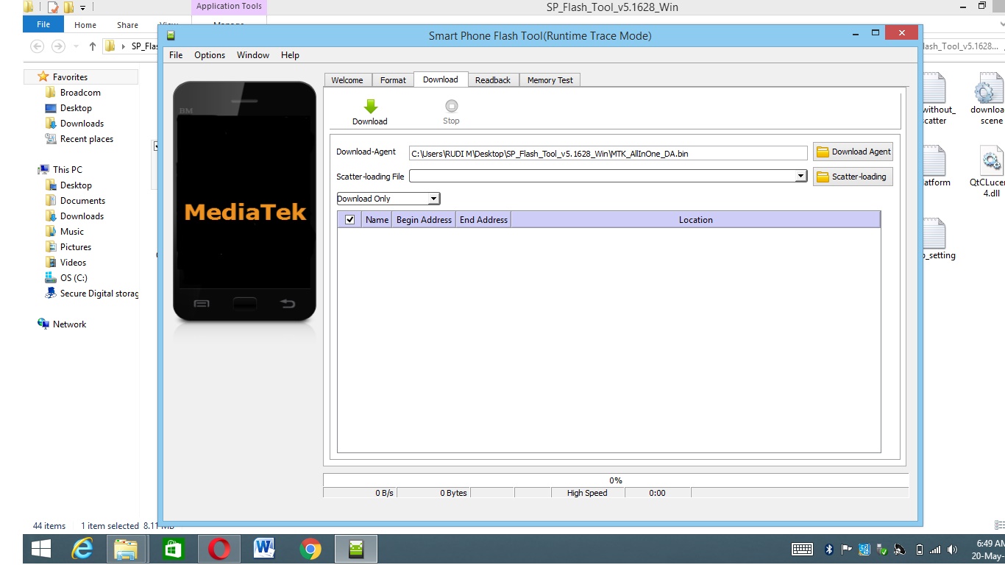Open the Customize Quick Access Toolbar arrow in Explorer
This screenshot has height=565, width=1005.
82,7
